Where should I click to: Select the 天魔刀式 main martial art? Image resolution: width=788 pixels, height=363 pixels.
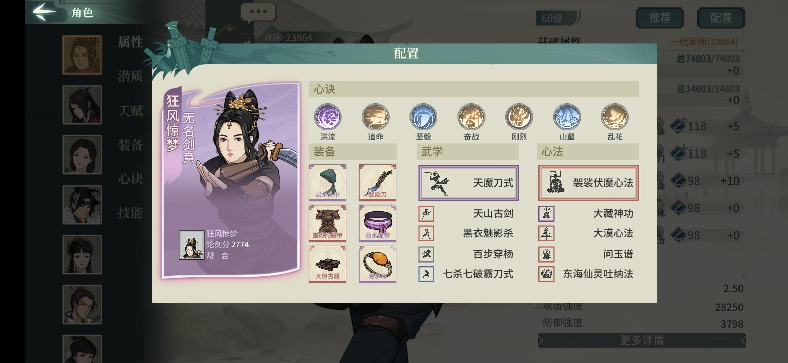(468, 183)
